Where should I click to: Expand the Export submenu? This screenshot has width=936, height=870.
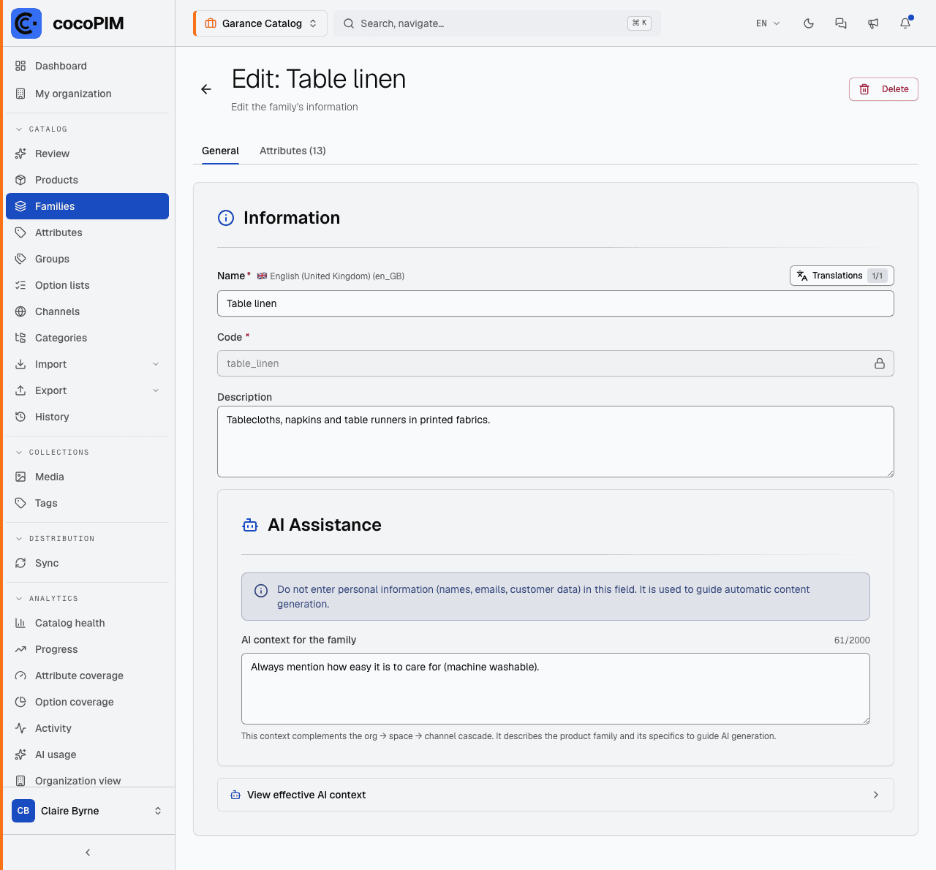88,390
